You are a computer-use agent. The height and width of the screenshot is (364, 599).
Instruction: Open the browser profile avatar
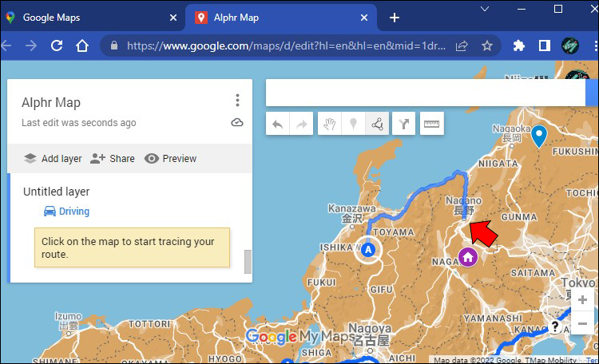pyautogui.click(x=570, y=45)
